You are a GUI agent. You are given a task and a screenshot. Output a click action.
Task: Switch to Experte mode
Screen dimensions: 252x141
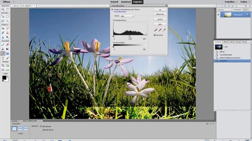[x=137, y=2]
